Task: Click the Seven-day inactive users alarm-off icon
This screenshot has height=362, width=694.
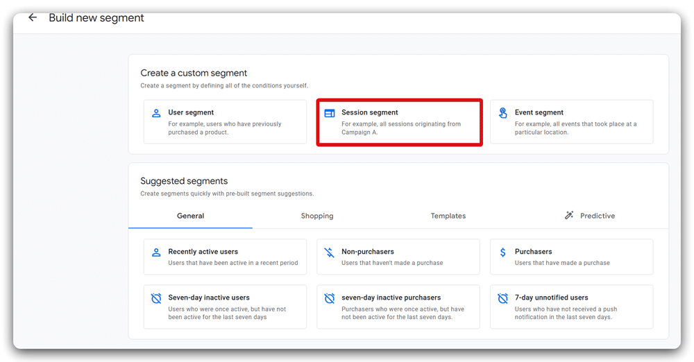Action: point(156,298)
